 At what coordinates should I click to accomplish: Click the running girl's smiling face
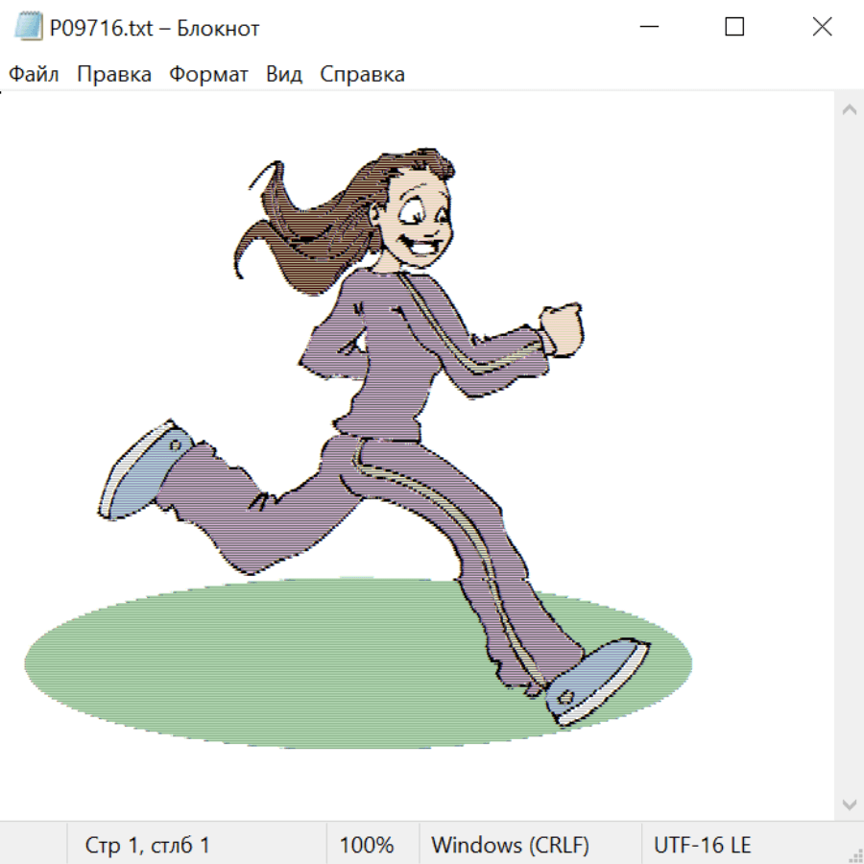tap(420, 228)
